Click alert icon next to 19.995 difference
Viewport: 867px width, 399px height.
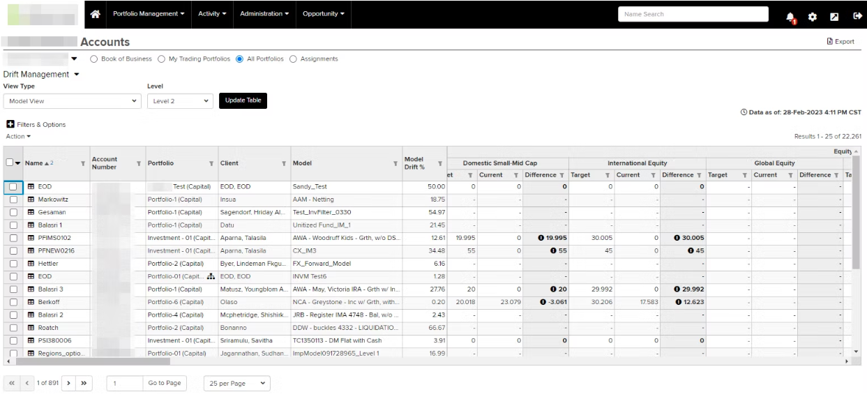tap(541, 238)
